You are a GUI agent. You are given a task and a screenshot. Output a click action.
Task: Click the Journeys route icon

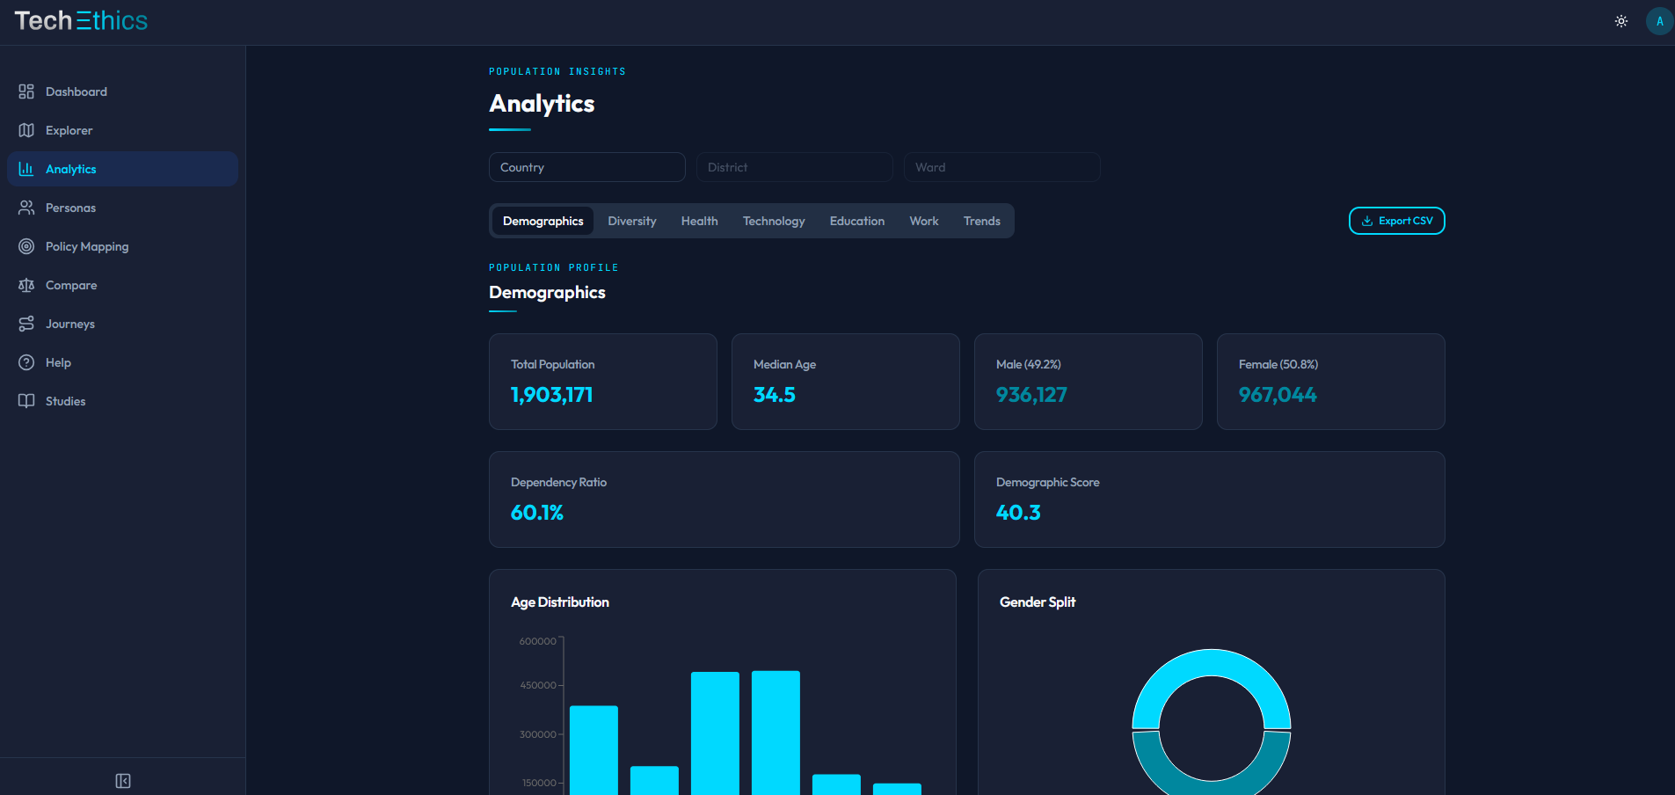tap(25, 323)
